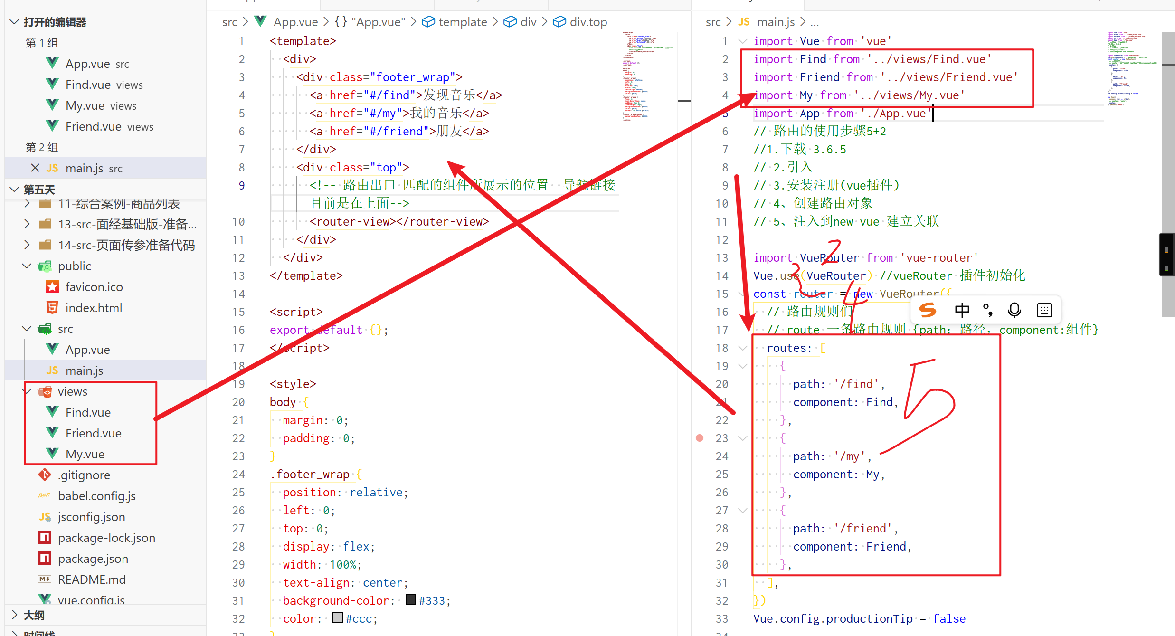Fold the routes array at line 18
Screen dimensions: 1175x636
pyautogui.click(x=743, y=348)
